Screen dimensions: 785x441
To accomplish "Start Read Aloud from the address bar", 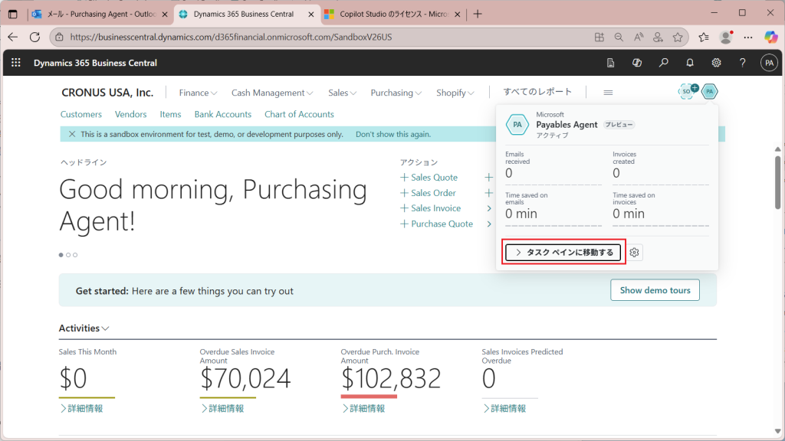I will (x=639, y=37).
